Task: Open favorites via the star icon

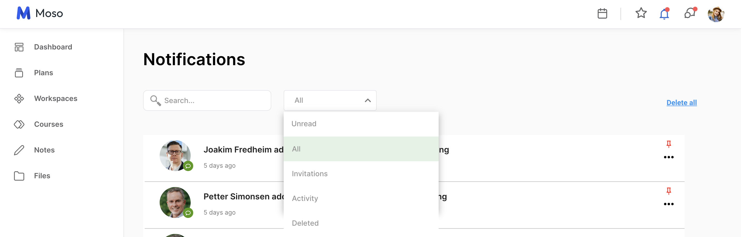Action: coord(641,13)
